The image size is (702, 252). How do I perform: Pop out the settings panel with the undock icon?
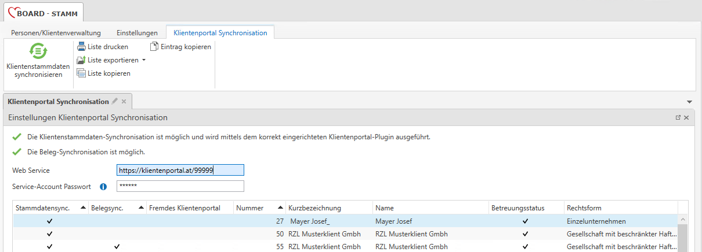click(678, 117)
